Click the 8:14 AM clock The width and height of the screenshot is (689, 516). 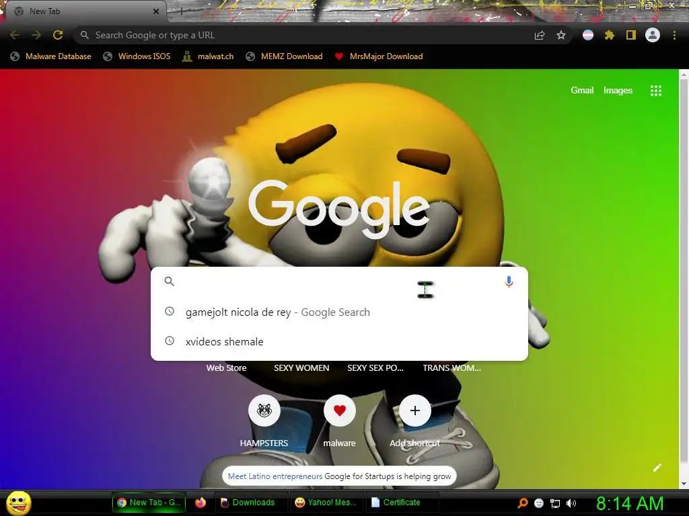[630, 503]
